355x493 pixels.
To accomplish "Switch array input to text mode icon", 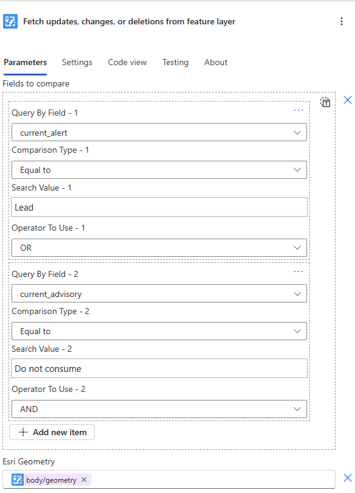I will click(325, 102).
